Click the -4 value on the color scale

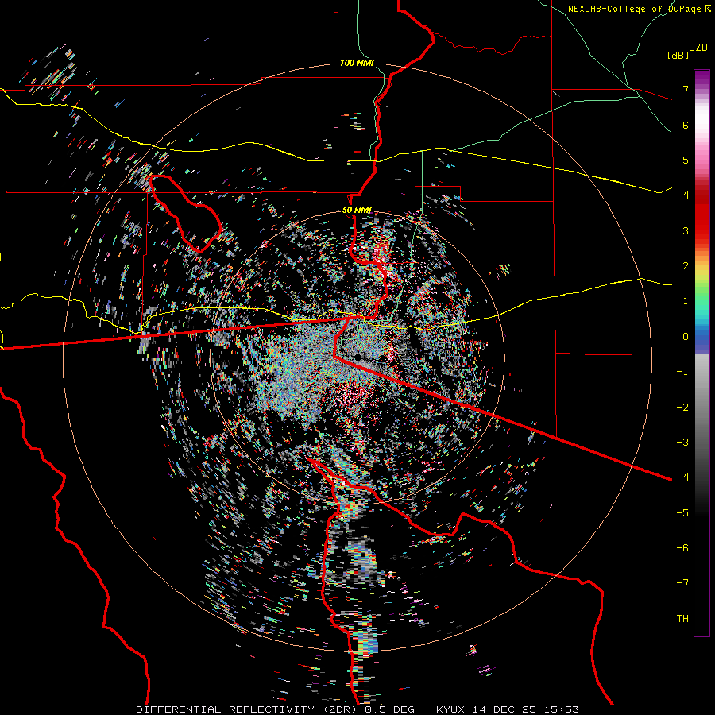tap(682, 477)
